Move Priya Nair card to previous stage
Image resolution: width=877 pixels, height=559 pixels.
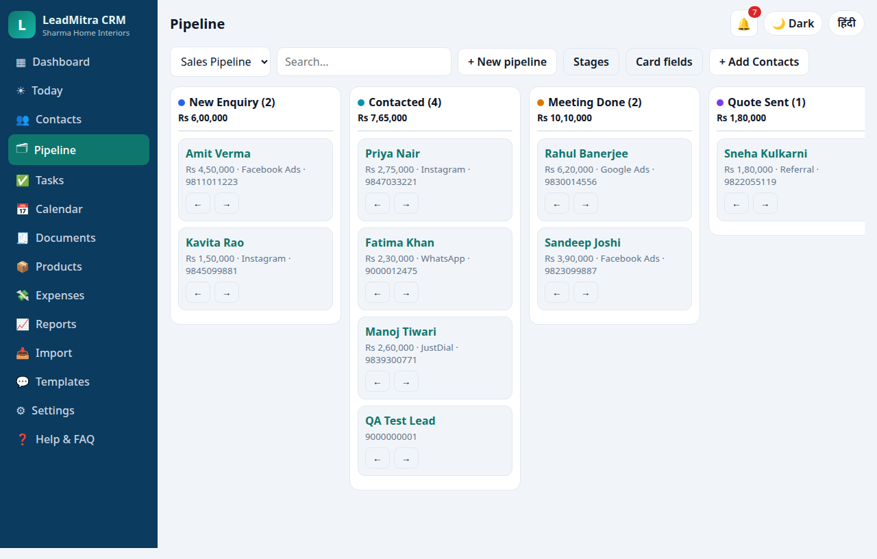[378, 203]
